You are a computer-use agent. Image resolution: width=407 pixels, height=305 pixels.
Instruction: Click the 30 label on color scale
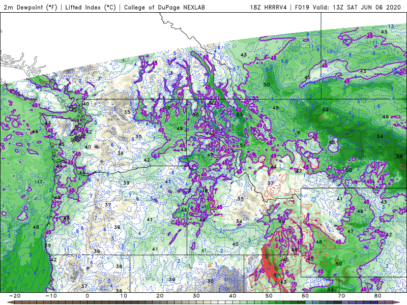click(x=196, y=296)
